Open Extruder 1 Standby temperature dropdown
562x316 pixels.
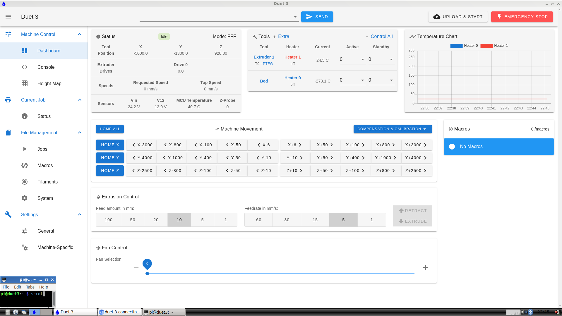tap(391, 59)
